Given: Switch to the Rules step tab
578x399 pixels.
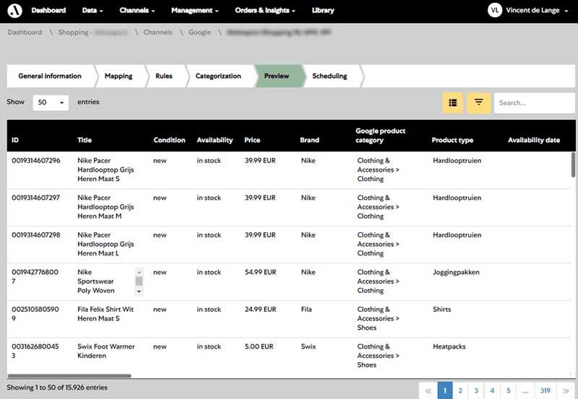Looking at the screenshot, I should [x=164, y=76].
